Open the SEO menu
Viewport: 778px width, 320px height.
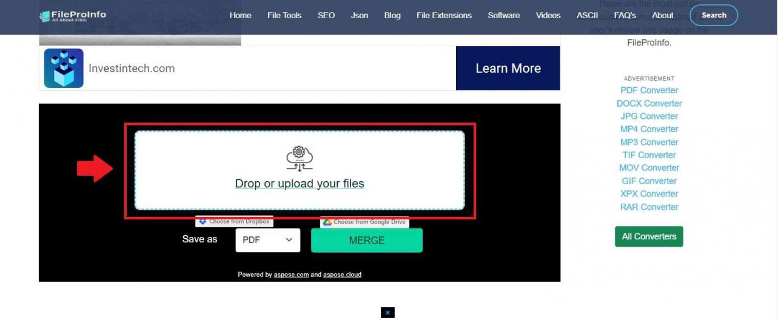[x=326, y=15]
